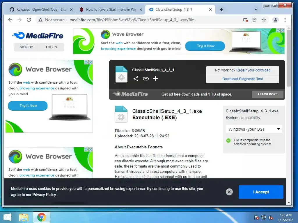Click the Uploaded 2018-07-28 11:24:52 text
Viewport: 298px width, 223px height.
click(x=142, y=136)
